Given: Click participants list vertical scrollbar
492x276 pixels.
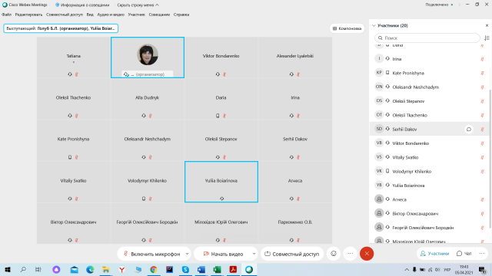Looking at the screenshot, I should pyautogui.click(x=490, y=158).
